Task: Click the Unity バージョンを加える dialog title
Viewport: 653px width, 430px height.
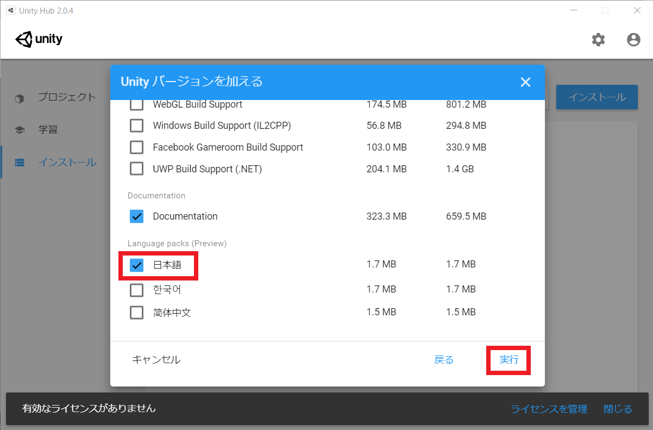Action: (x=192, y=82)
